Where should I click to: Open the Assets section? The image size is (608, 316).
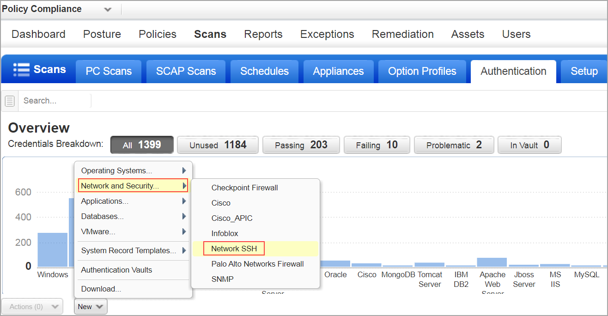point(468,34)
